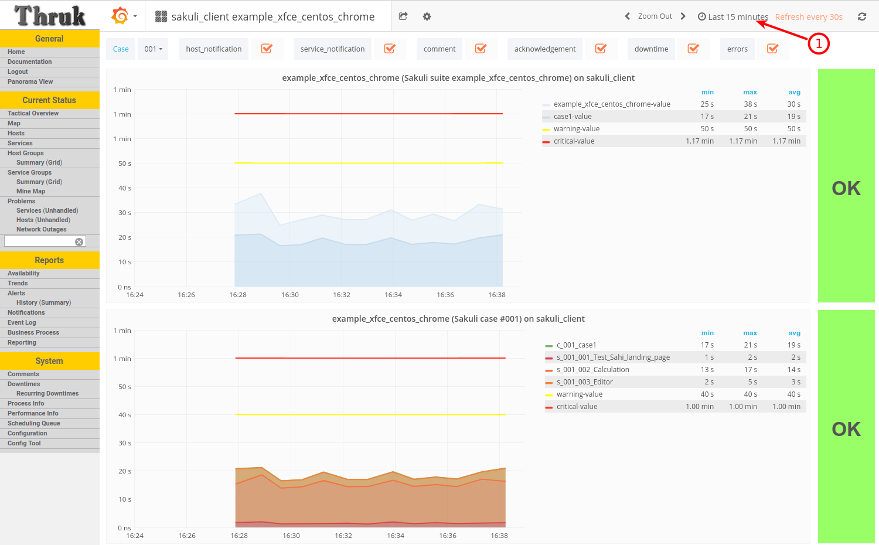879x545 pixels.
Task: Click the dashboard grid icon beside title
Action: click(x=161, y=16)
